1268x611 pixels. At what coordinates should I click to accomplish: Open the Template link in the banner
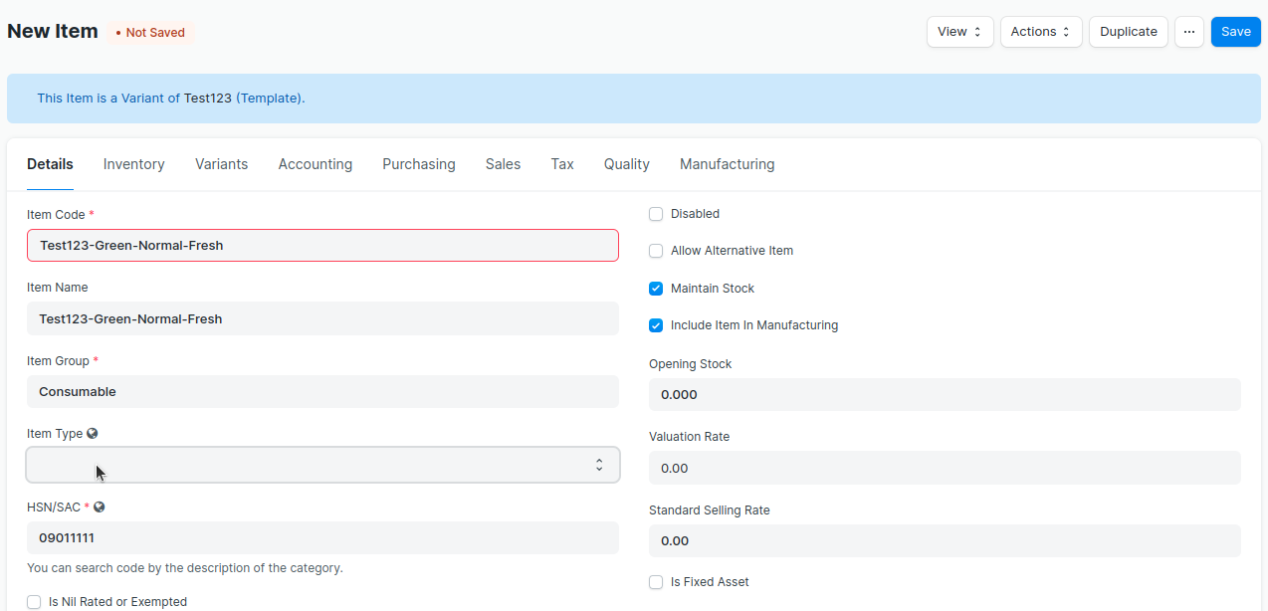tap(269, 99)
